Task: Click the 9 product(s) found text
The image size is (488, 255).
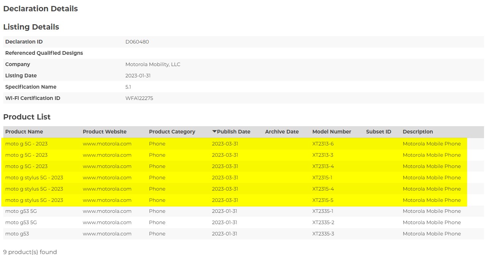Action: point(30,252)
